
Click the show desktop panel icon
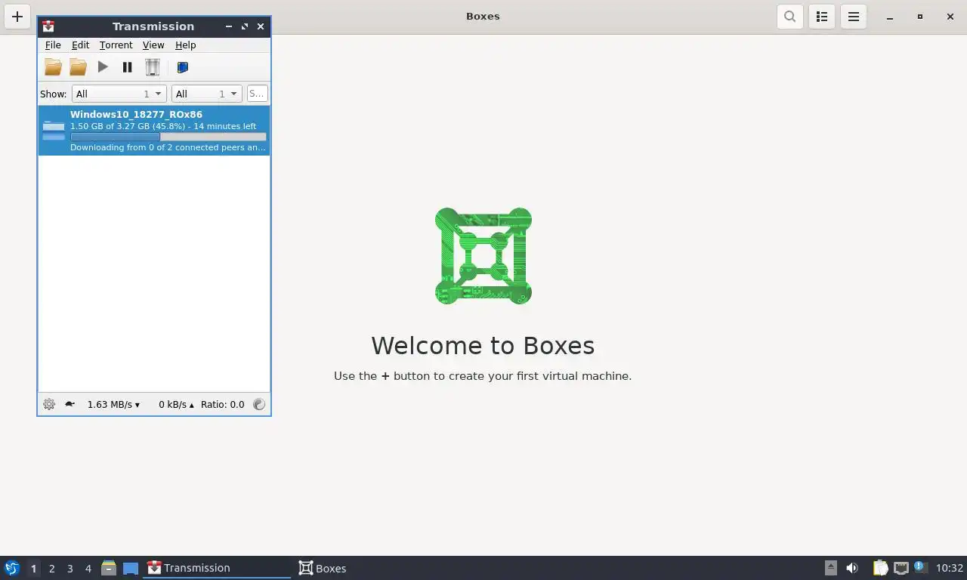click(x=131, y=569)
